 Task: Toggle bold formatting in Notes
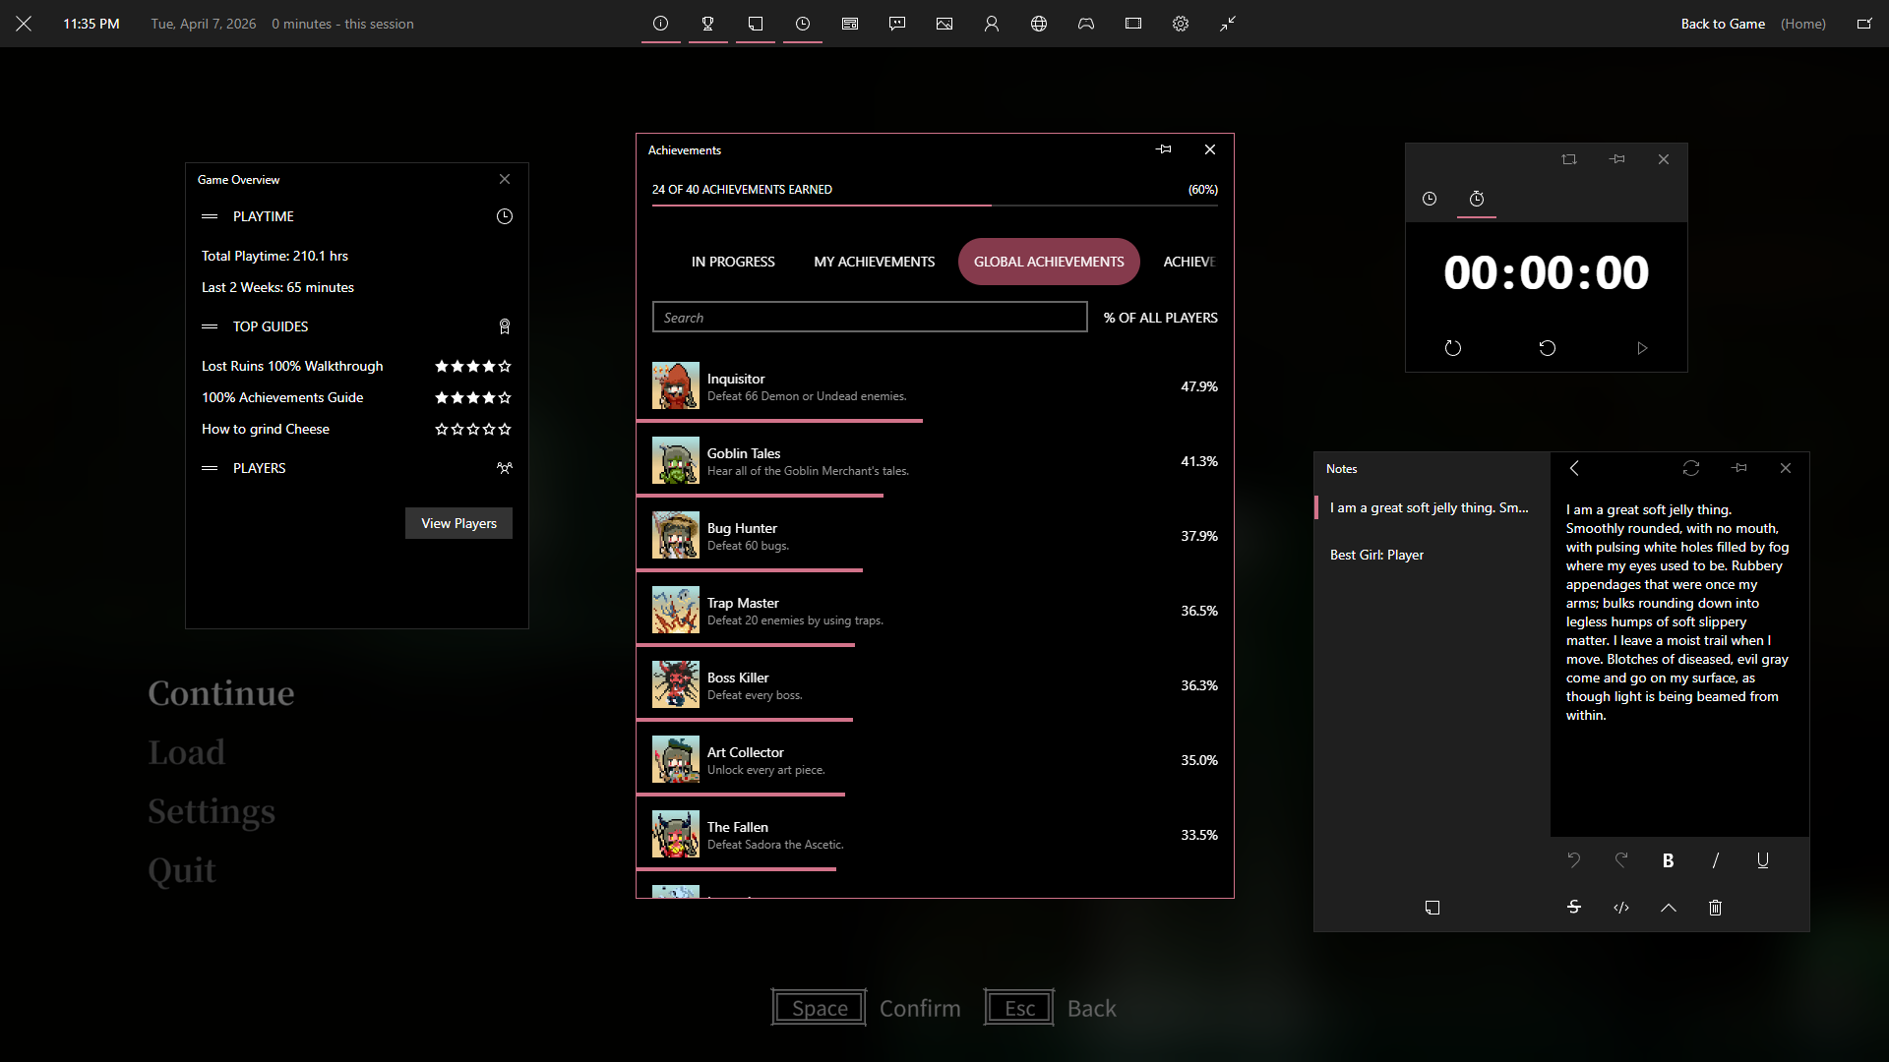1668,860
